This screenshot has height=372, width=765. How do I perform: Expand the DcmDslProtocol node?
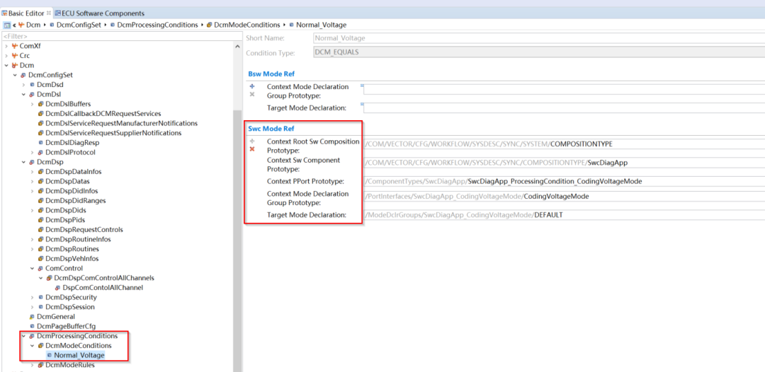click(x=32, y=152)
